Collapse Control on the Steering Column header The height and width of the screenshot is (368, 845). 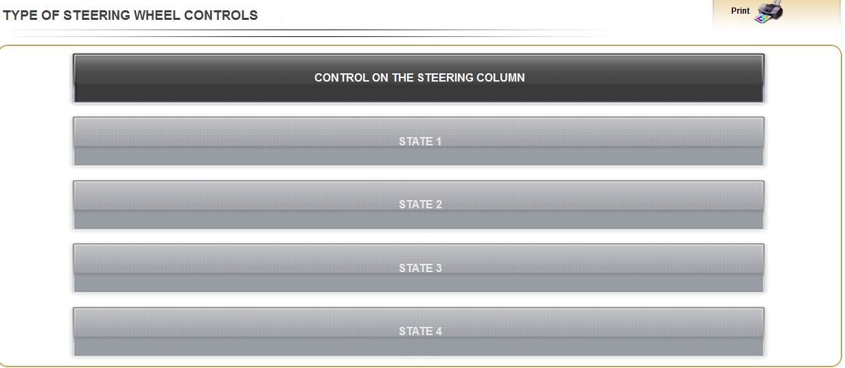point(419,78)
